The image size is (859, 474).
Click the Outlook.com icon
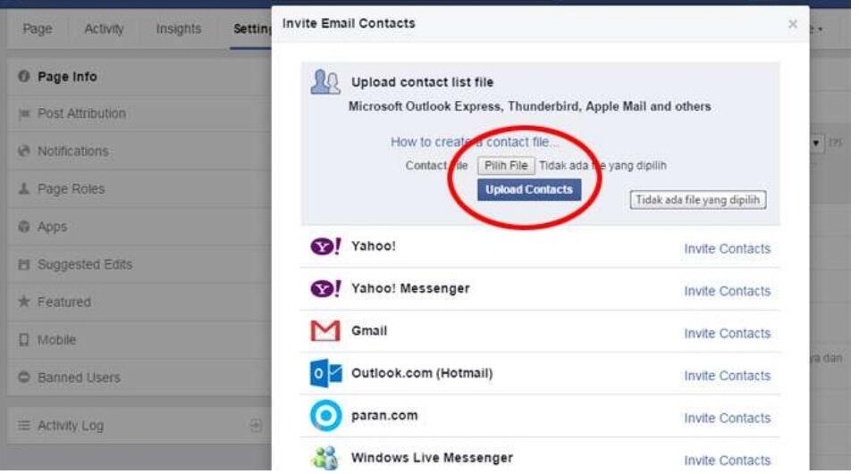(x=325, y=373)
